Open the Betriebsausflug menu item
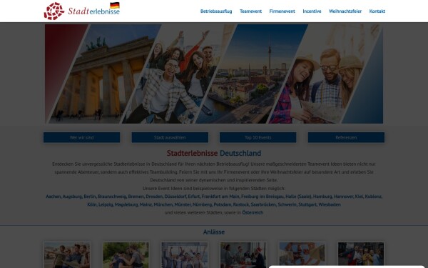Image resolution: width=428 pixels, height=268 pixels. [216, 11]
